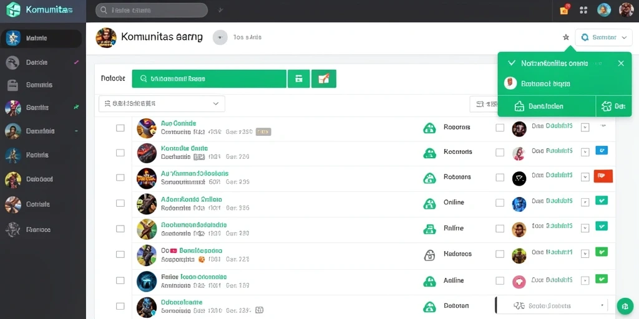The height and width of the screenshot is (319, 639).
Task: Expand the filter dropdown below the search bar
Action: tap(162, 104)
